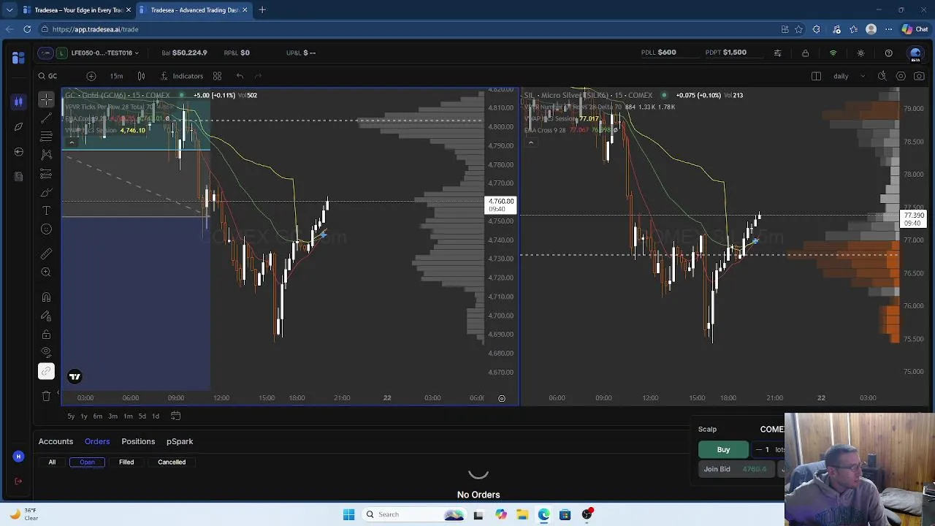Select the crosshair cursor tool
This screenshot has width=935, height=526.
click(x=46, y=99)
